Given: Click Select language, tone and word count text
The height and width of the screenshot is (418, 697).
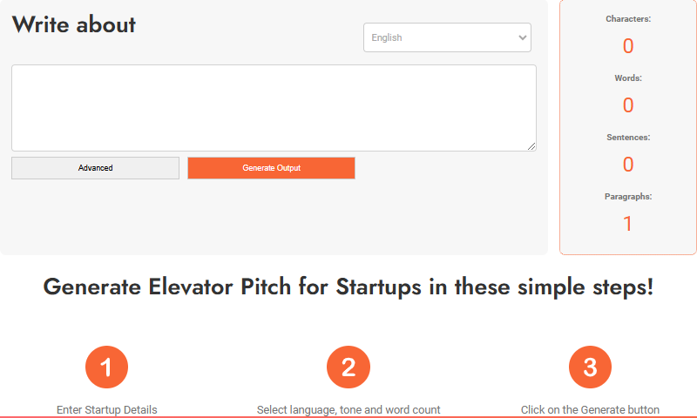Looking at the screenshot, I should click(x=348, y=409).
